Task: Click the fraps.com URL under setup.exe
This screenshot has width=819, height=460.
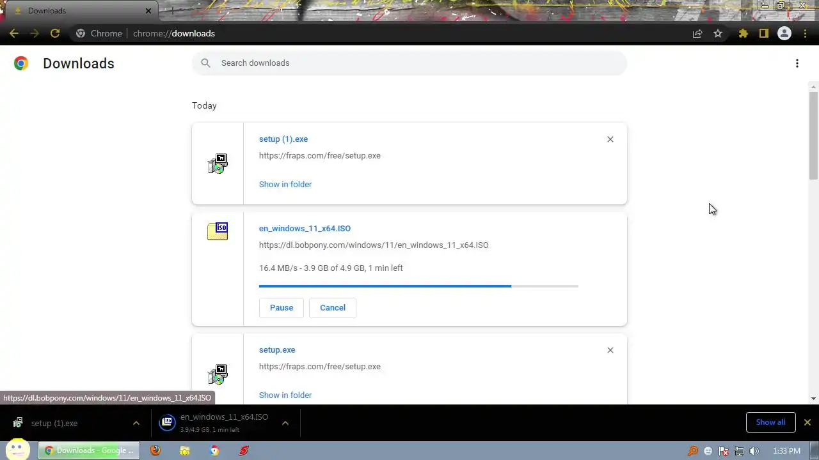Action: (x=320, y=366)
